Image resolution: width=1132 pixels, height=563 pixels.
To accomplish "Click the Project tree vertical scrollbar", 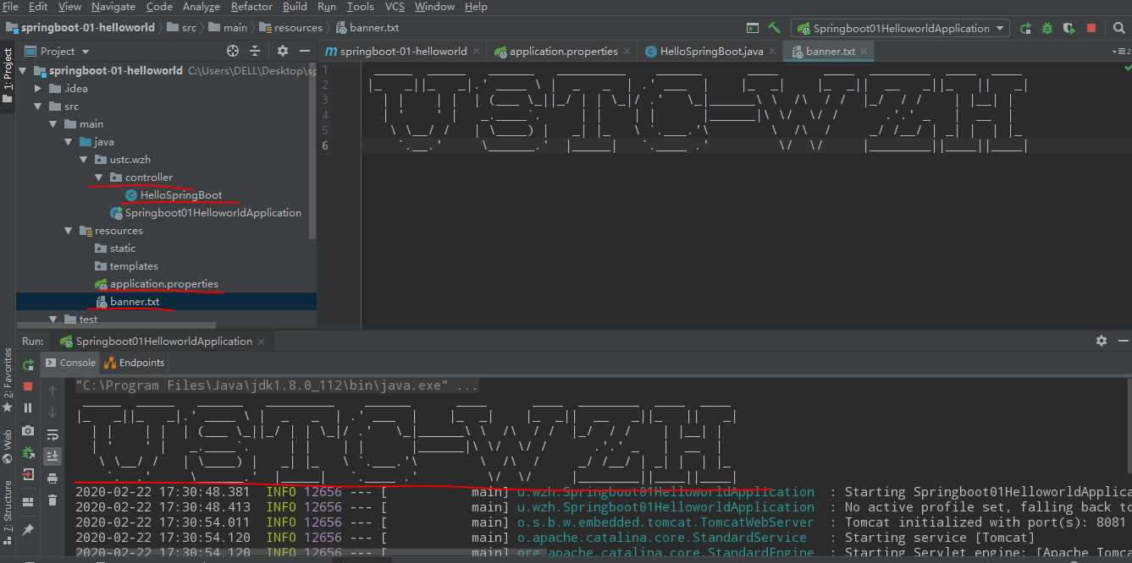I will (x=313, y=152).
